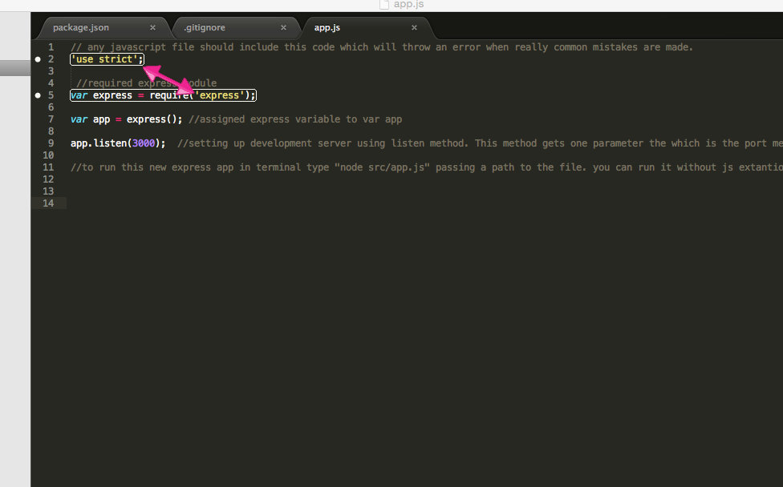The image size is (783, 487).
Task: Click line number 7 in the gutter
Action: tap(51, 119)
